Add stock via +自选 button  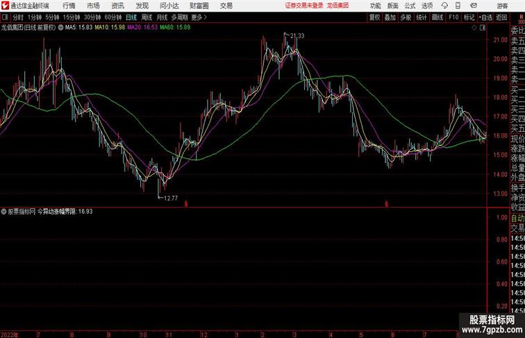485,17
